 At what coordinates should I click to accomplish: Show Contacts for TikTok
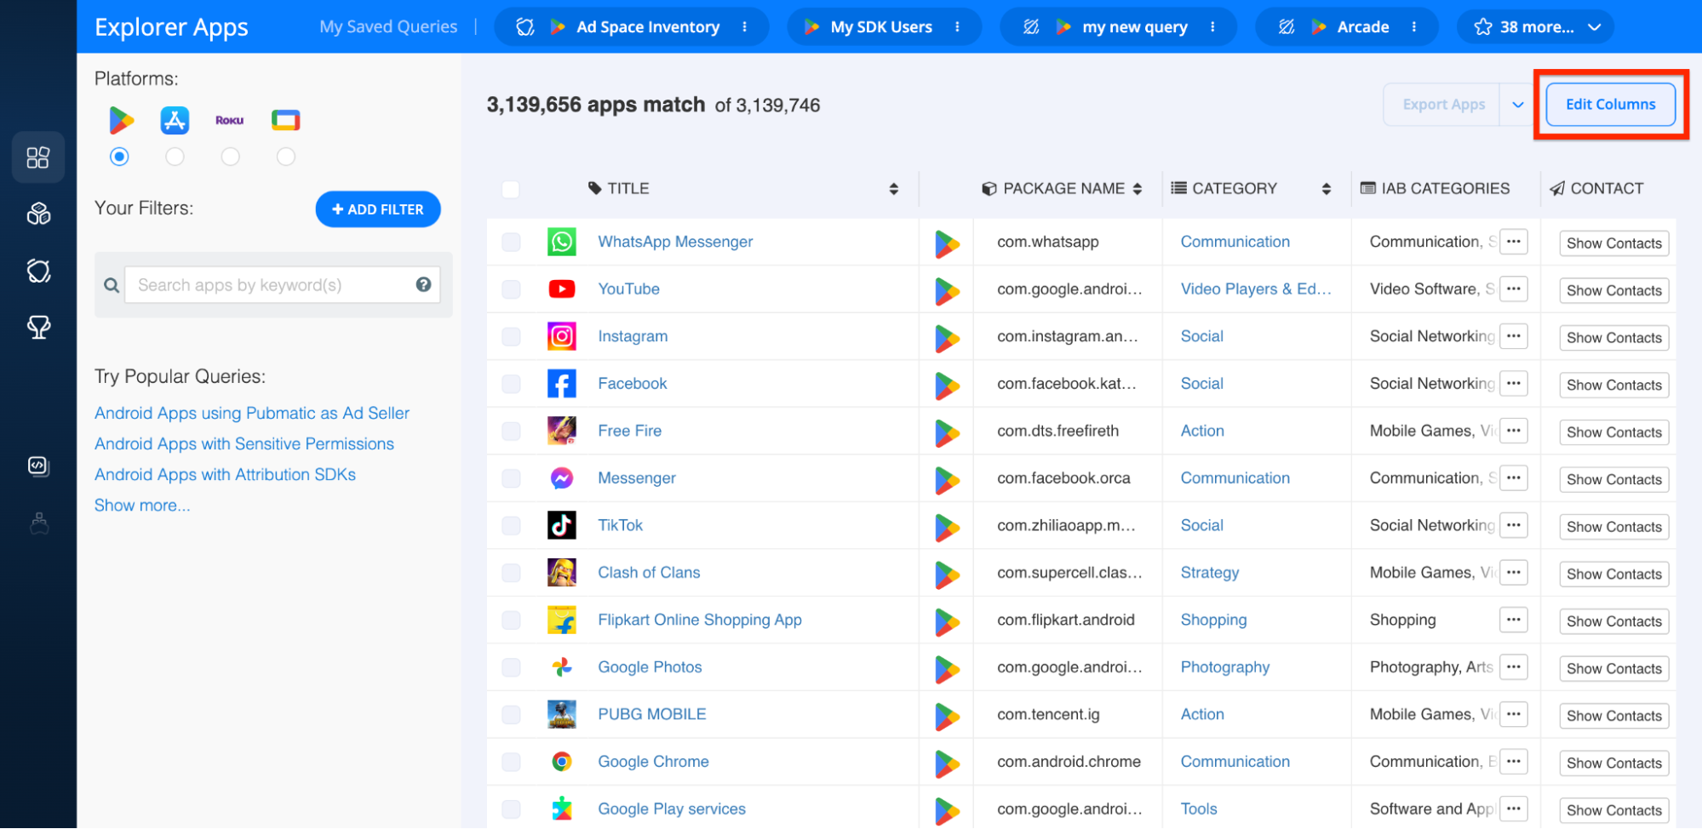tap(1614, 527)
